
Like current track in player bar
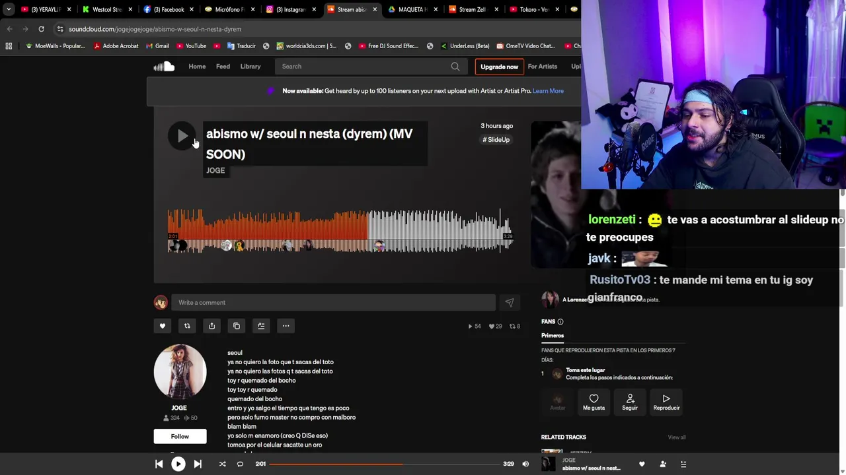tap(641, 464)
